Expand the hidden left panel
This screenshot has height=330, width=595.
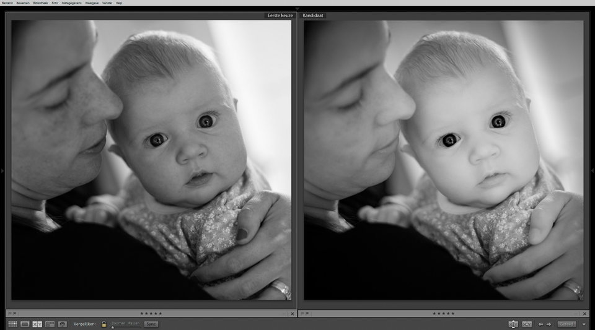click(2, 170)
